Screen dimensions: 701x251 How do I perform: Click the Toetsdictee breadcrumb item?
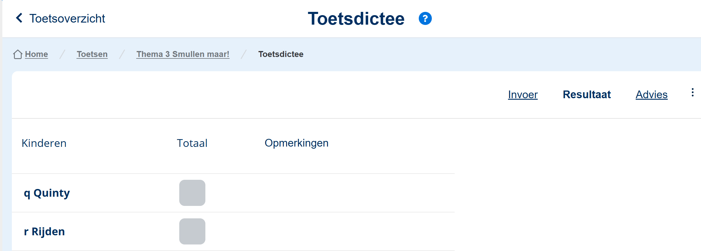pos(281,54)
